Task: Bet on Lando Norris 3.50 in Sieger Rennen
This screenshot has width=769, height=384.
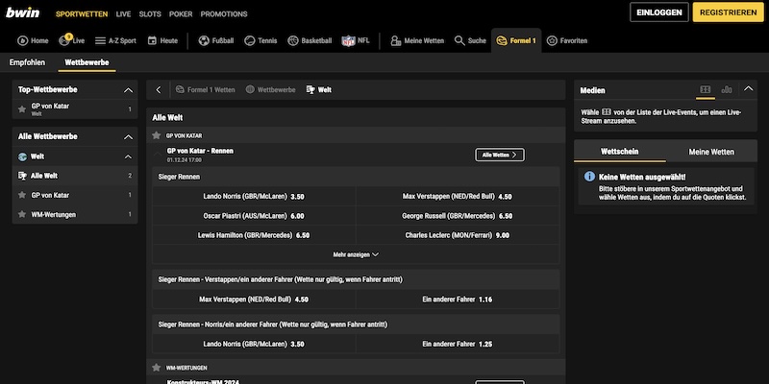Action: [x=254, y=197]
